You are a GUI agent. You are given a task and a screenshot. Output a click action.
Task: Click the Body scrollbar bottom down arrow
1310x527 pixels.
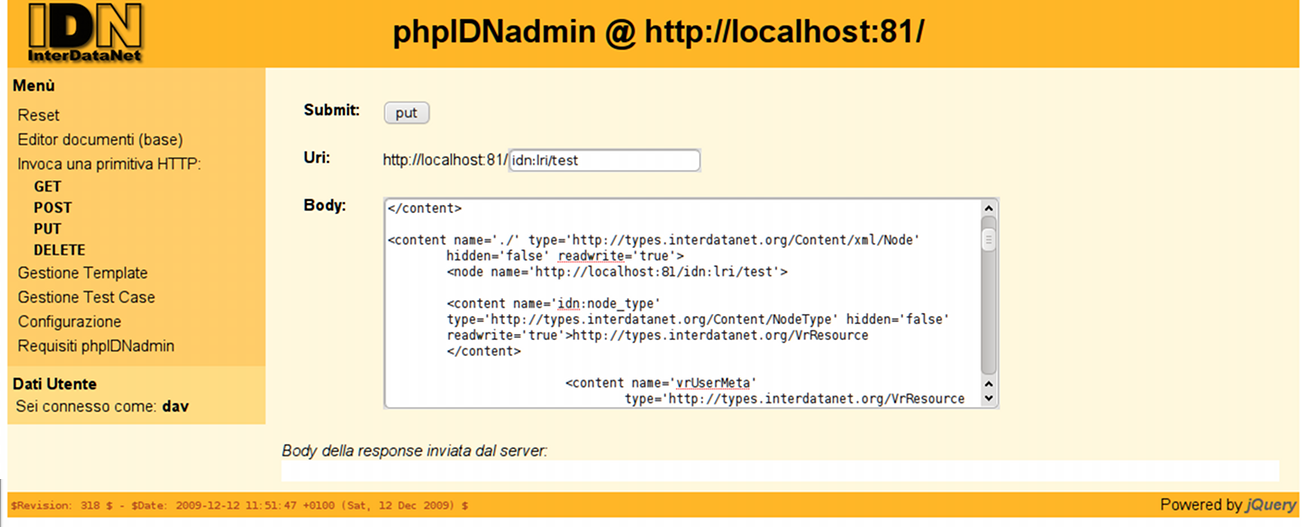[988, 399]
